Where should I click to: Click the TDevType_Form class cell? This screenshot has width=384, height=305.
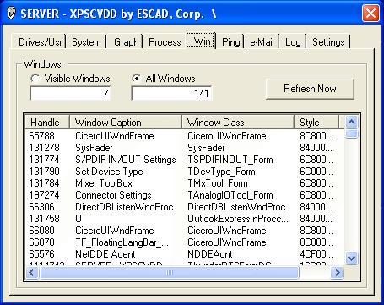pos(221,172)
